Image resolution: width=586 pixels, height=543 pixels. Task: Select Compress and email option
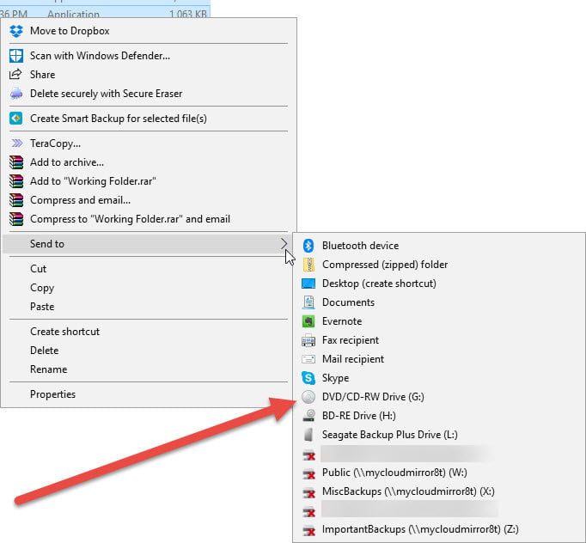tap(80, 200)
